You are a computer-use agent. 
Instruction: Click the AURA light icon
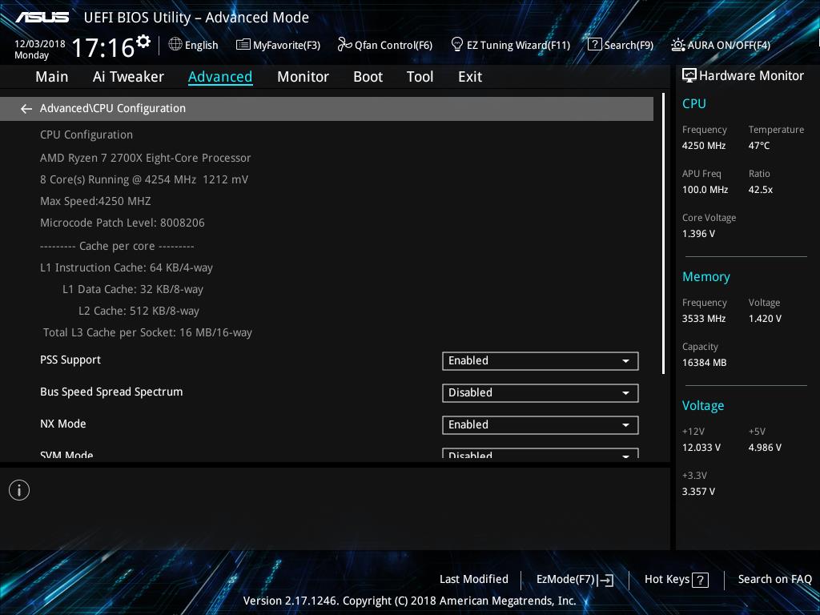click(x=677, y=45)
